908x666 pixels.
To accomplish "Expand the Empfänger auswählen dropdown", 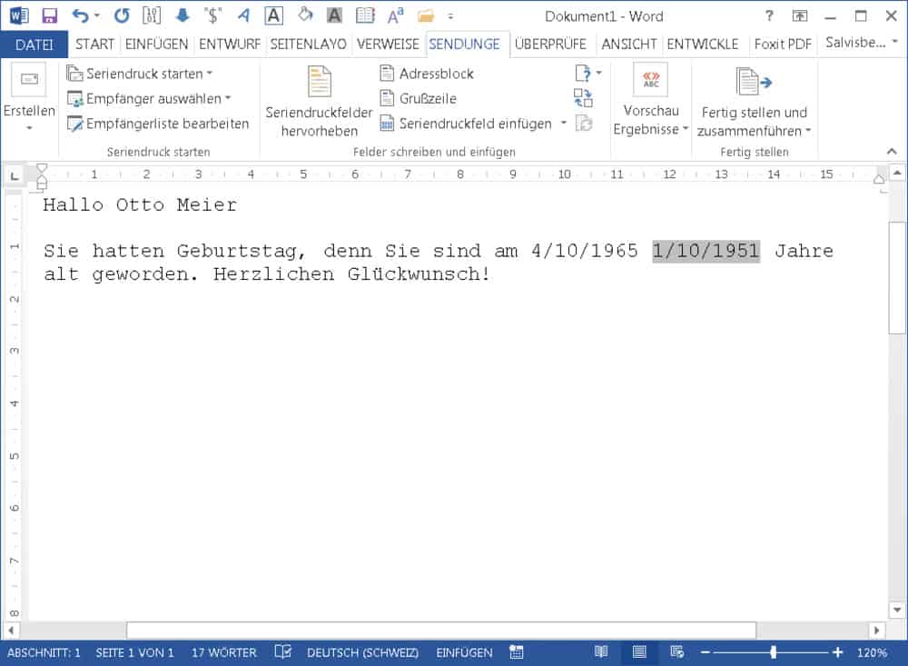I will (150, 98).
